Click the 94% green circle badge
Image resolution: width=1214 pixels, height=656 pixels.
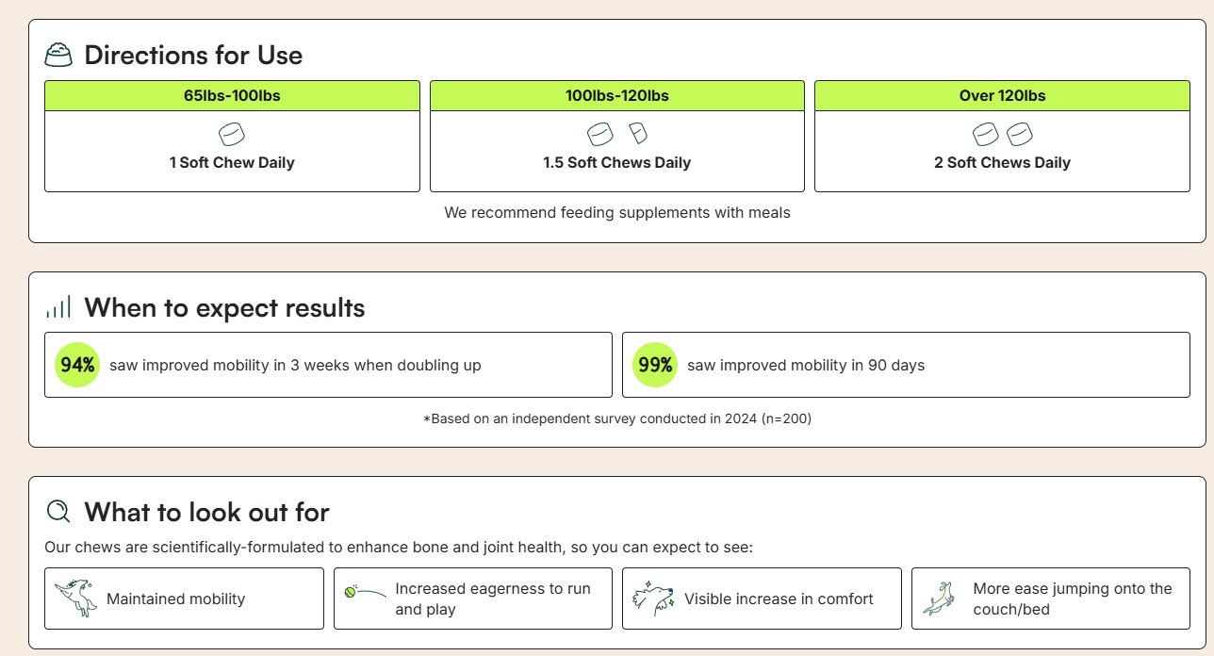(x=77, y=365)
